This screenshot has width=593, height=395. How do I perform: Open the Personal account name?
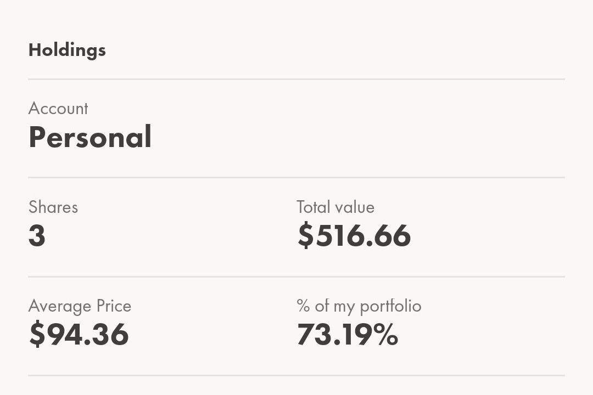pos(90,137)
